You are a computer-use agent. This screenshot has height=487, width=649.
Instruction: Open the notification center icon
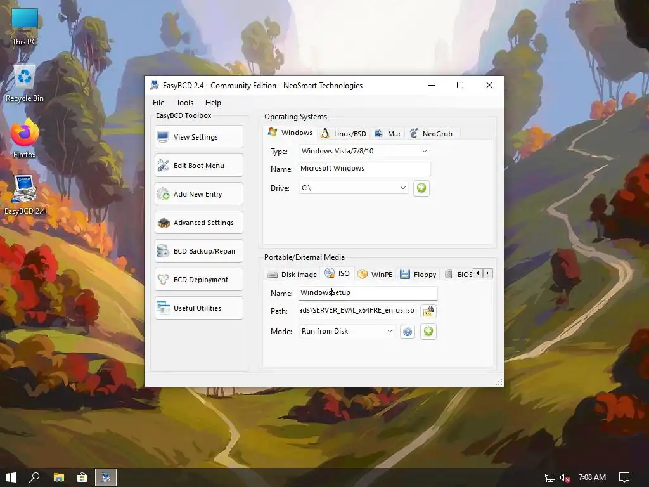click(624, 477)
